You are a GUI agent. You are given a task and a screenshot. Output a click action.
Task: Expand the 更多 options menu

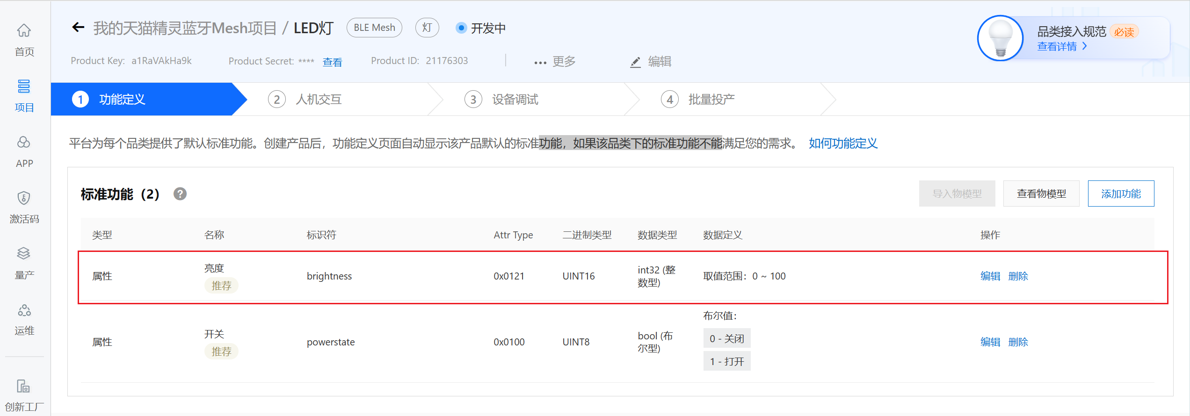coord(555,62)
